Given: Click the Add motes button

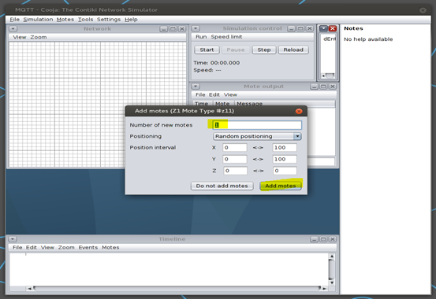Looking at the screenshot, I should (x=281, y=186).
